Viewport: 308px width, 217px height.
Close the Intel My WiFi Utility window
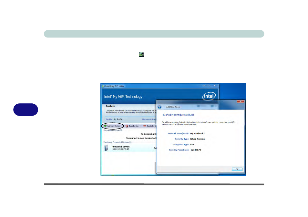214,86
